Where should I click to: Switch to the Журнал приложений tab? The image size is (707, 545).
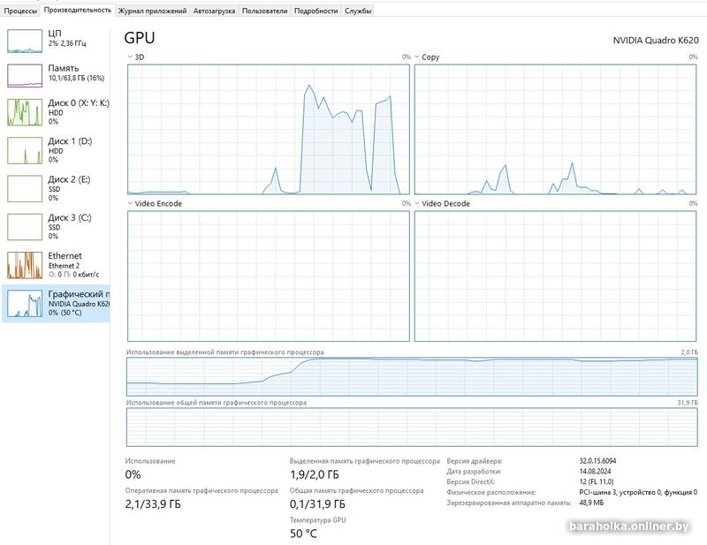pos(153,11)
